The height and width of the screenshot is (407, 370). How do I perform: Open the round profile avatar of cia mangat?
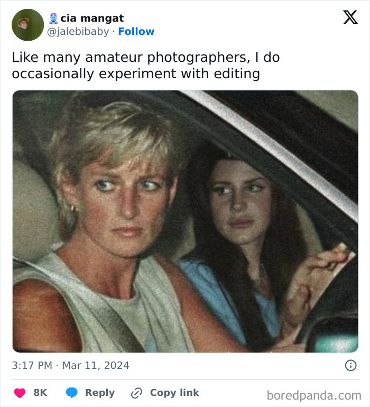click(27, 25)
